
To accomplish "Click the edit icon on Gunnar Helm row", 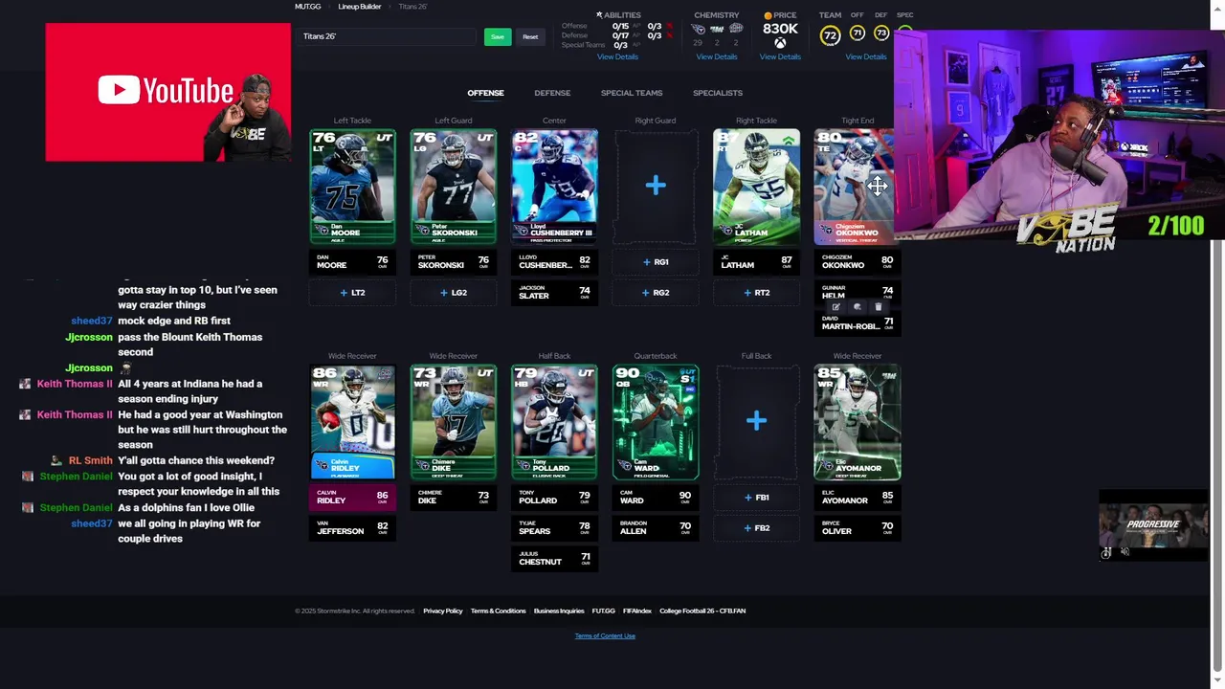I will click(835, 307).
